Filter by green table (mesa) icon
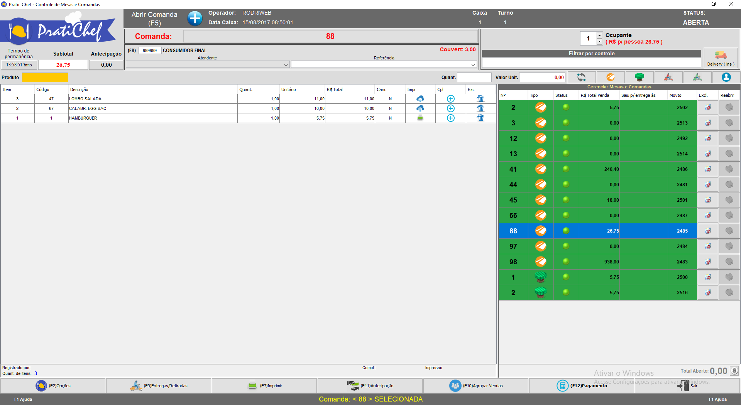The width and height of the screenshot is (741, 405). point(639,77)
